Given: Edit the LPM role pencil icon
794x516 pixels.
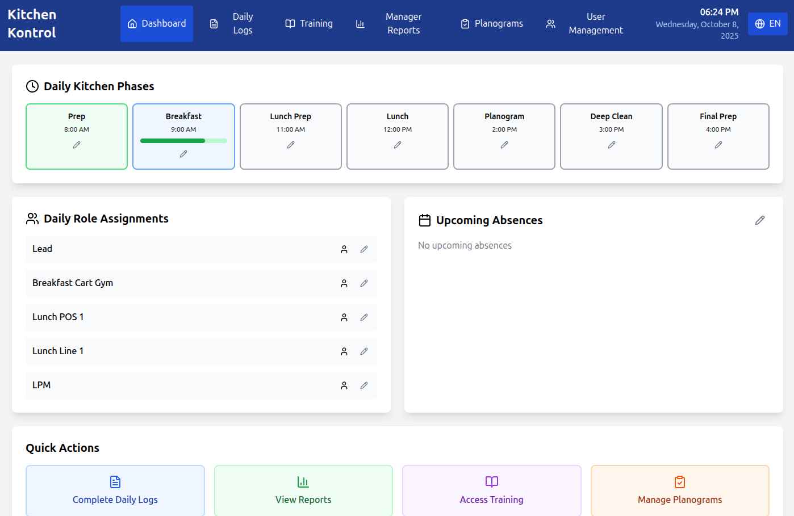Looking at the screenshot, I should (364, 385).
